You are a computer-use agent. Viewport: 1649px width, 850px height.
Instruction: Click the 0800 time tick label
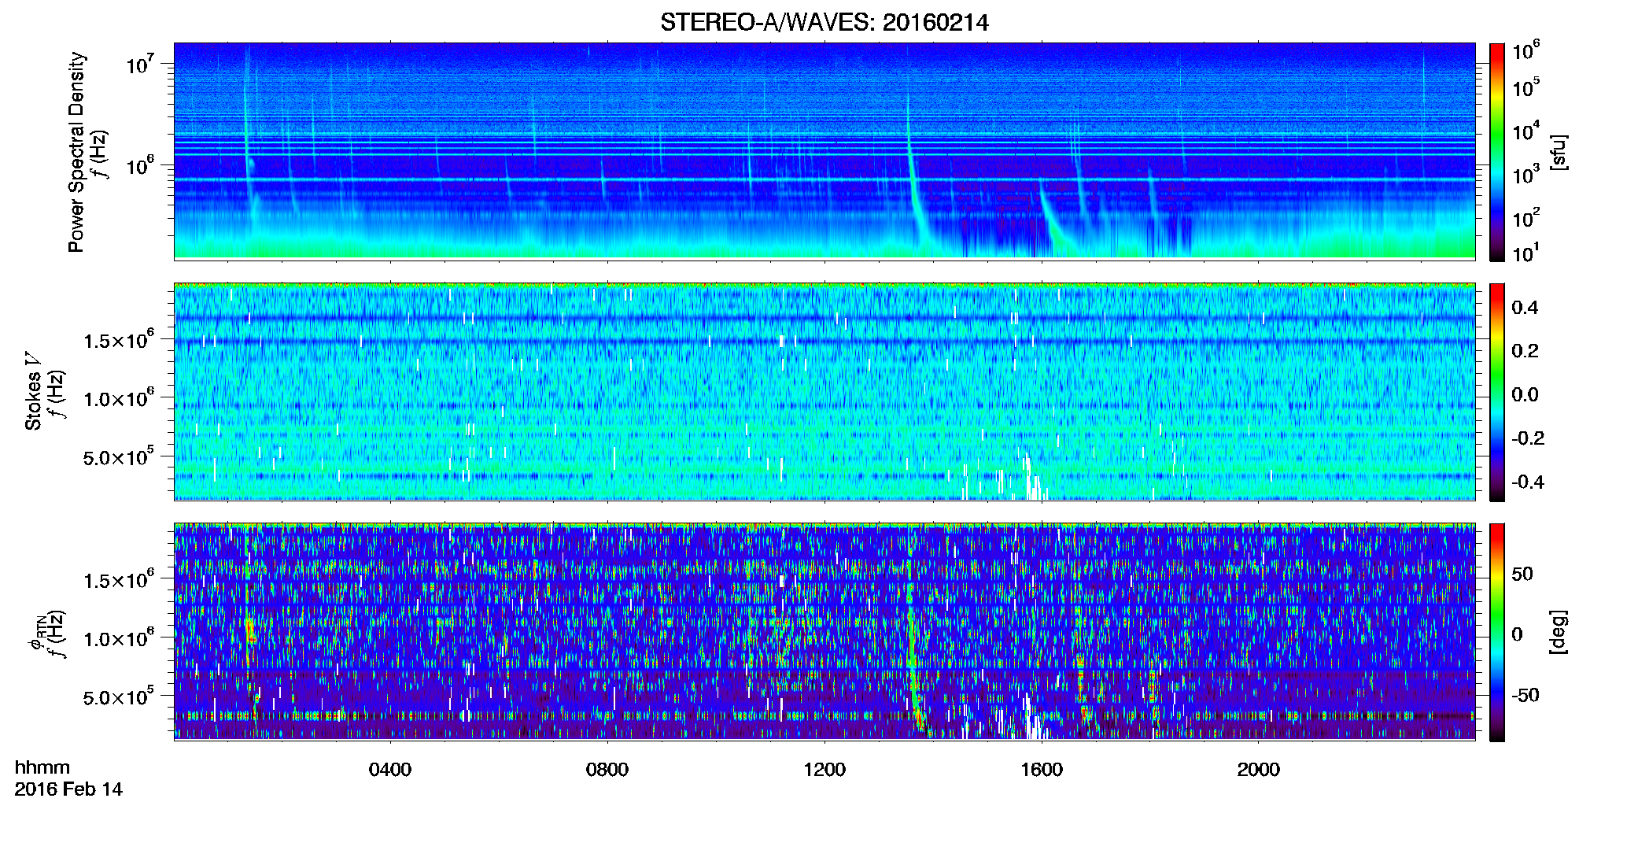[x=607, y=770]
